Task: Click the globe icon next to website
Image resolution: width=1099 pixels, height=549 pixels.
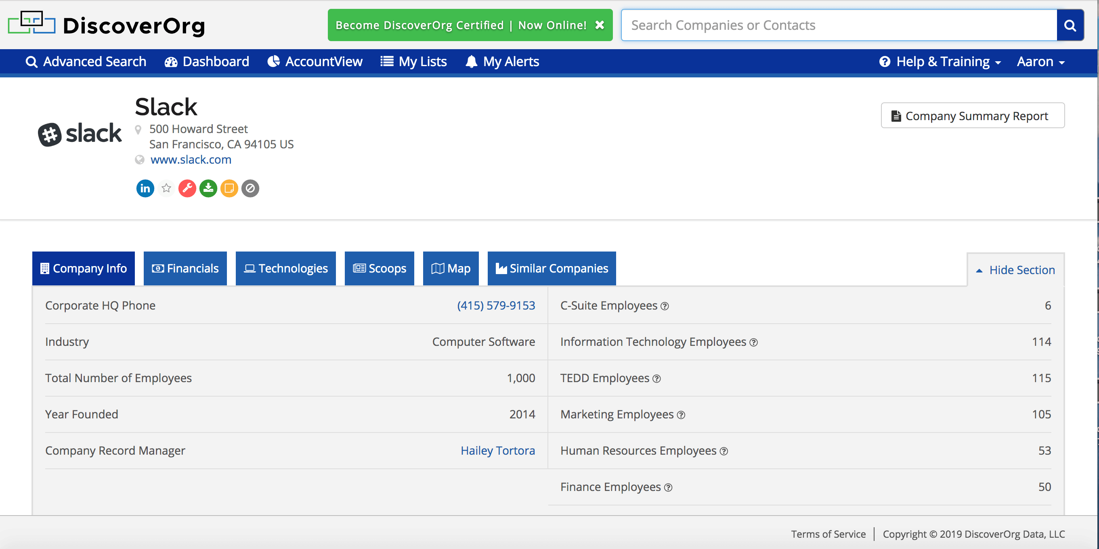Action: point(140,160)
